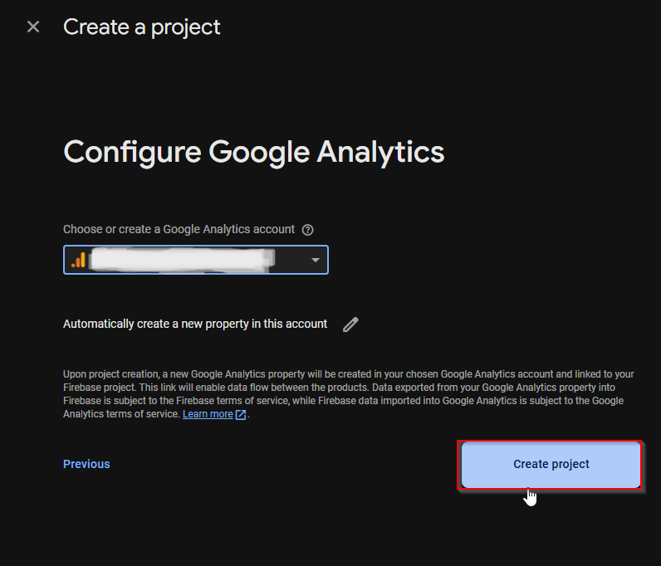Click the help icon beside Analytics account label
Viewport: 661px width, 566px height.
pyautogui.click(x=308, y=230)
